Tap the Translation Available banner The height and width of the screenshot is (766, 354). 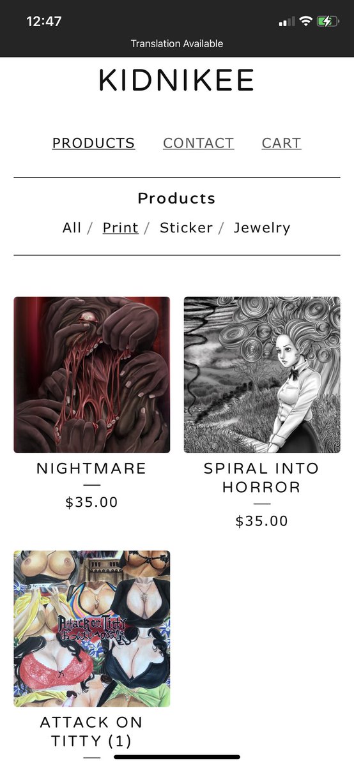[177, 43]
